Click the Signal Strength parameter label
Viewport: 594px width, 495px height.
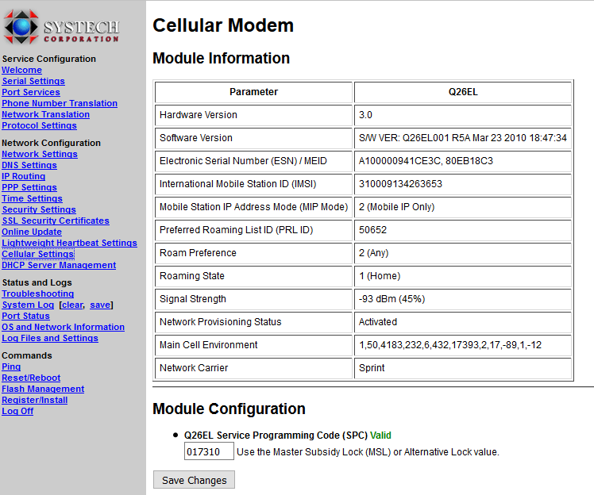click(x=192, y=299)
